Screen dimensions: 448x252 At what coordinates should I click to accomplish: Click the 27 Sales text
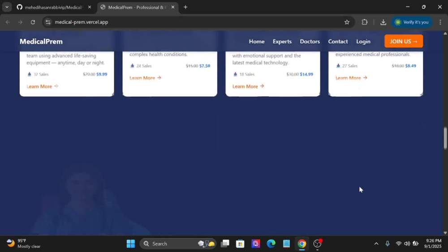pyautogui.click(x=350, y=66)
